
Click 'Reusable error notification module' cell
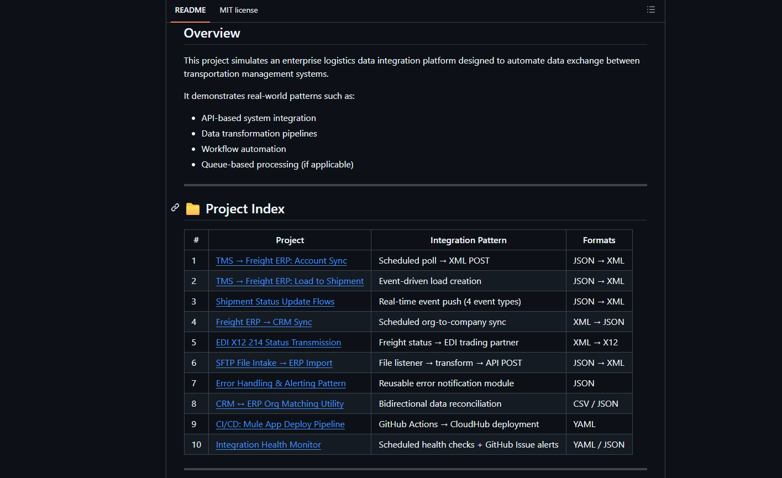(469, 384)
